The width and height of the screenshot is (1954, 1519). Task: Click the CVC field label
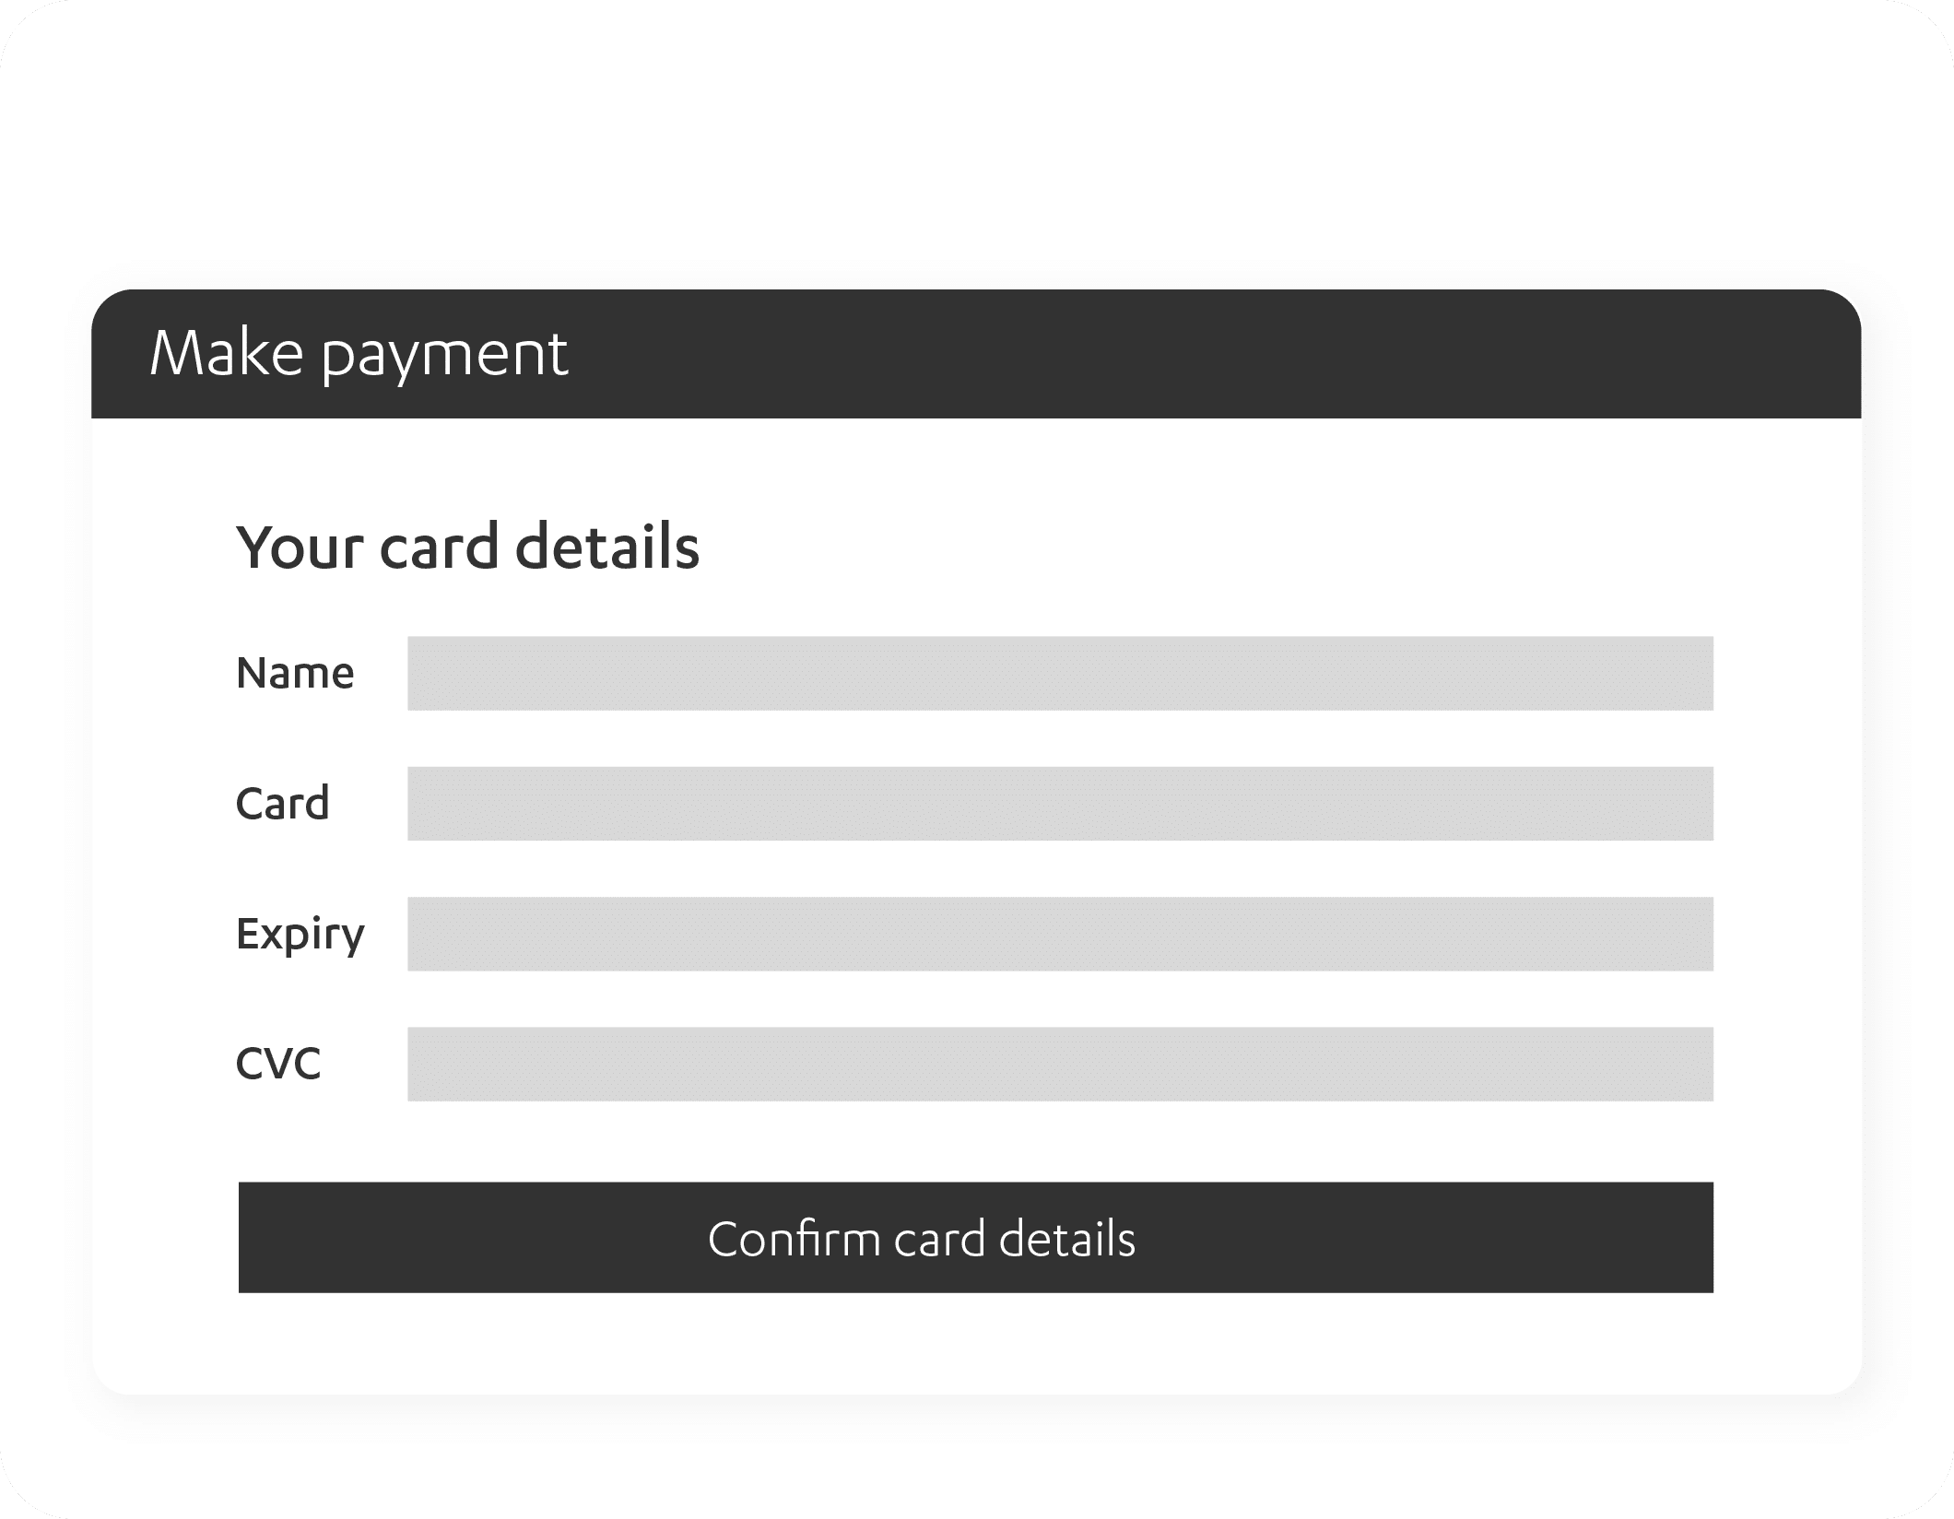278,1064
